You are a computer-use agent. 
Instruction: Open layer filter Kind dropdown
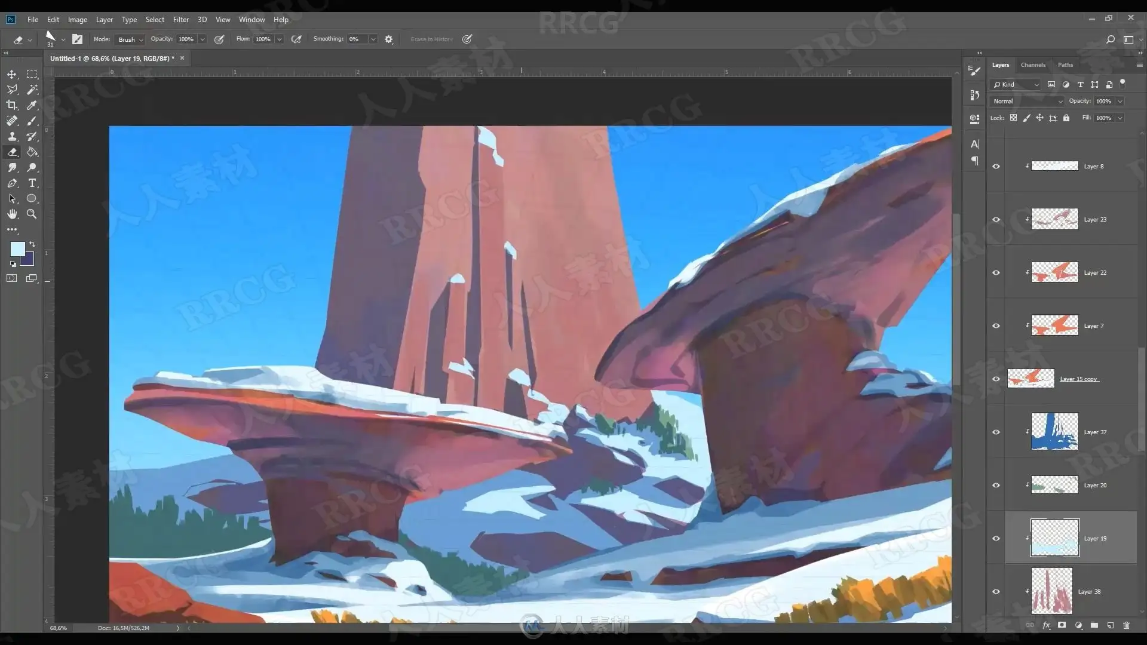(x=1016, y=84)
